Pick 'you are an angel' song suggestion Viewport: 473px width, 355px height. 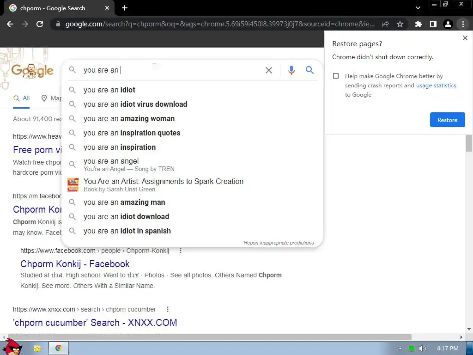(193, 165)
